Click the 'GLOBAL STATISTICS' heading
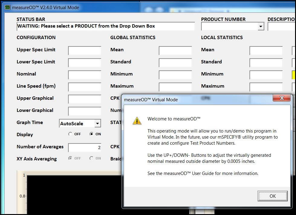Screen dimensions: 296x215 click(x=133, y=38)
